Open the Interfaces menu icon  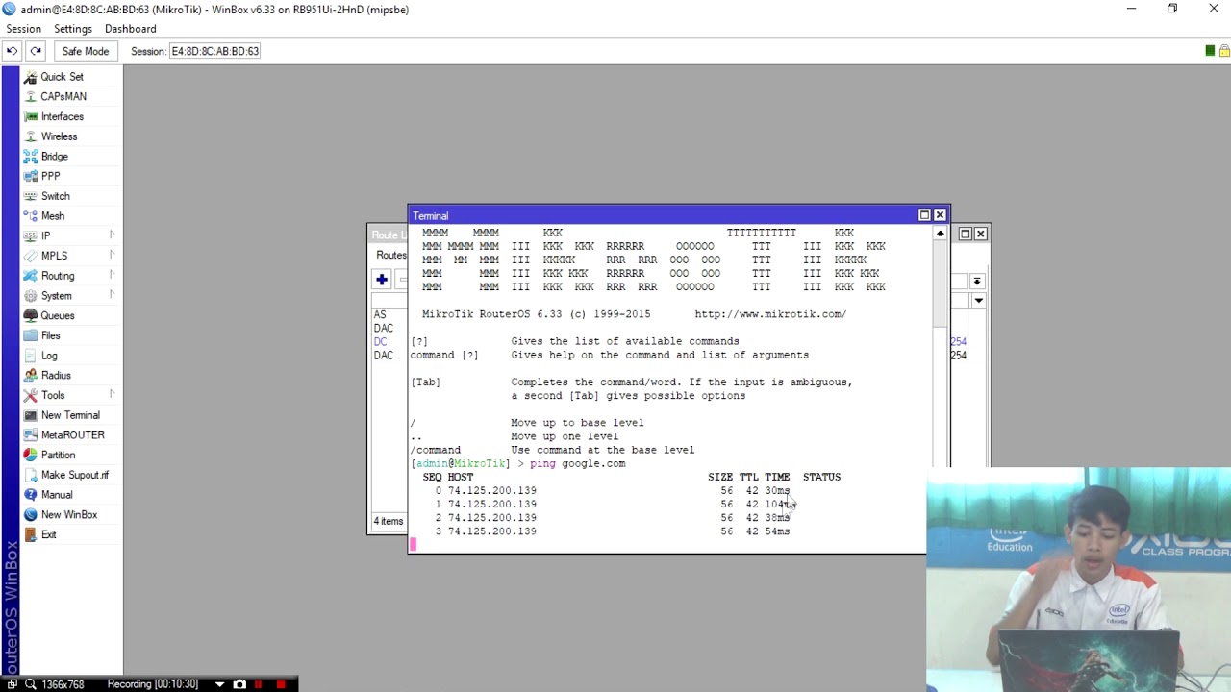tap(30, 116)
